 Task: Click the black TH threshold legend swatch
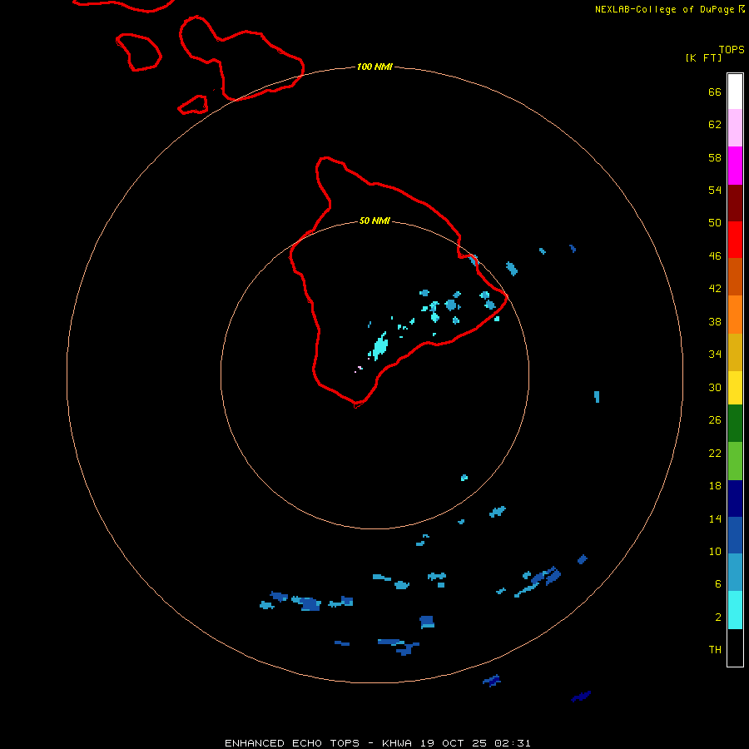pos(735,647)
